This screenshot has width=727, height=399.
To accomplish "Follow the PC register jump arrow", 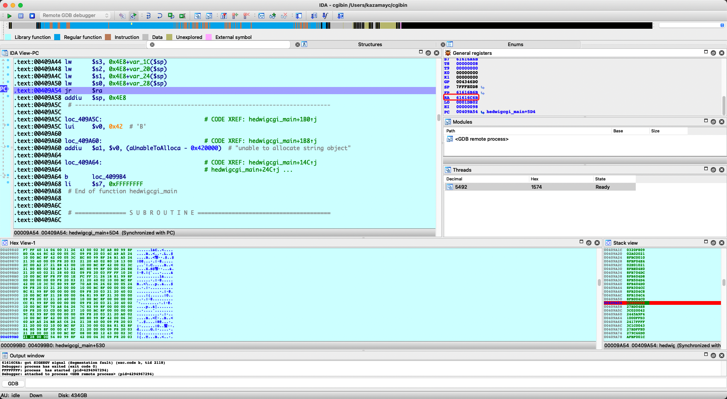I will click(x=483, y=112).
